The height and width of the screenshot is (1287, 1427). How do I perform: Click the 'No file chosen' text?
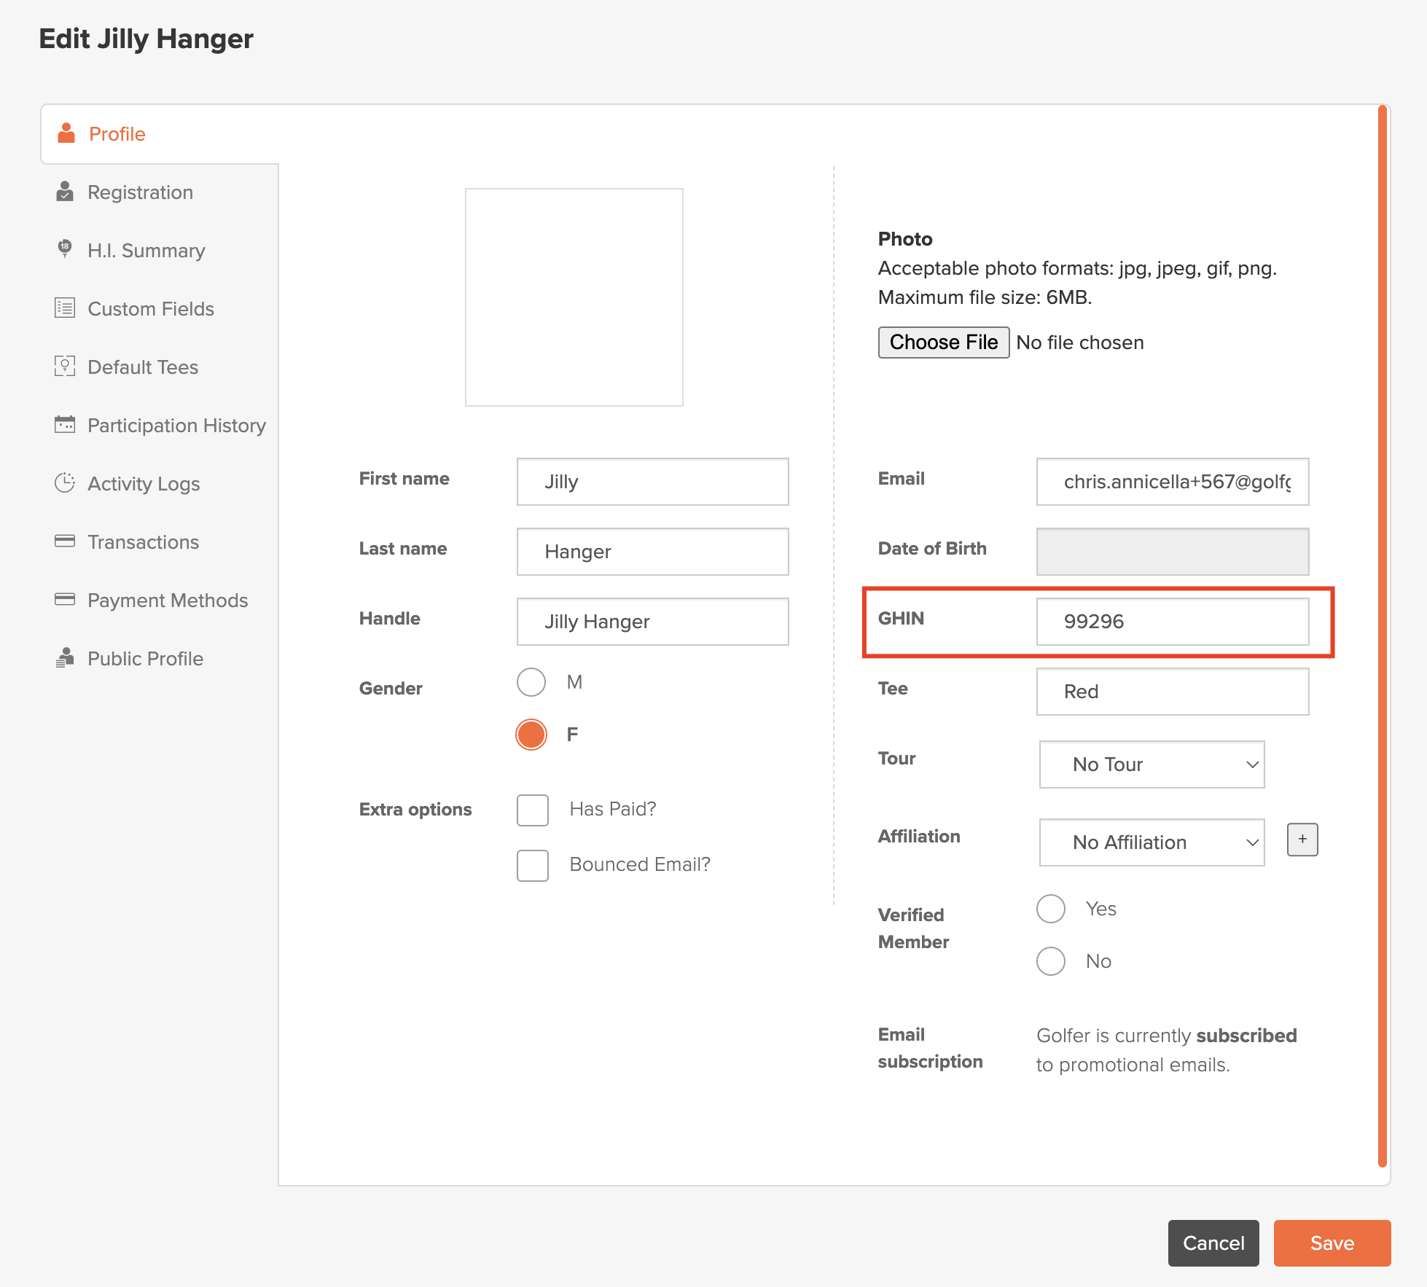pos(1080,343)
